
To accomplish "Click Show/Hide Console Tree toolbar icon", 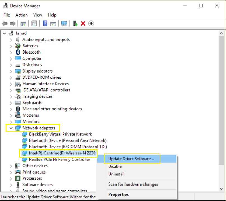I will pos(23,24).
